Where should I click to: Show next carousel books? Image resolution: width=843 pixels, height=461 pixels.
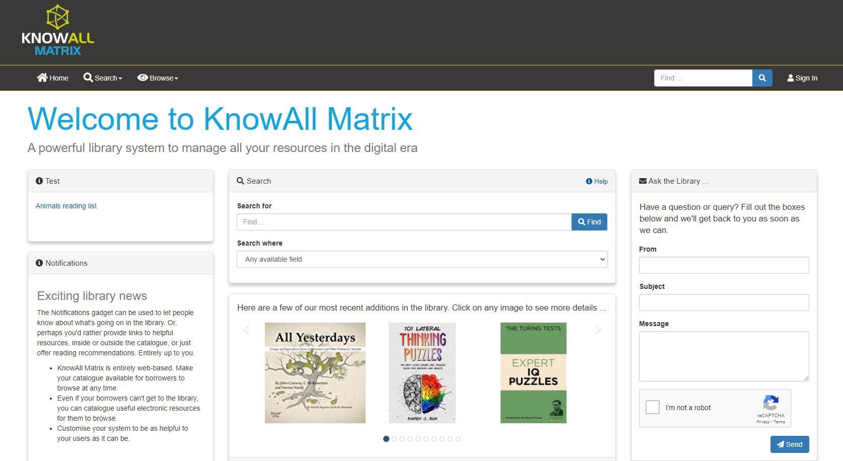coord(598,329)
